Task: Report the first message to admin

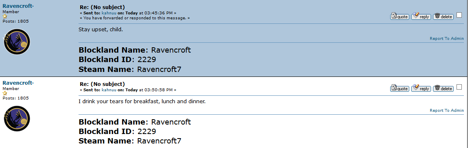Action: (447, 39)
